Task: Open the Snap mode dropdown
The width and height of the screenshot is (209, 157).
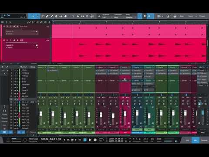Action: point(131,16)
